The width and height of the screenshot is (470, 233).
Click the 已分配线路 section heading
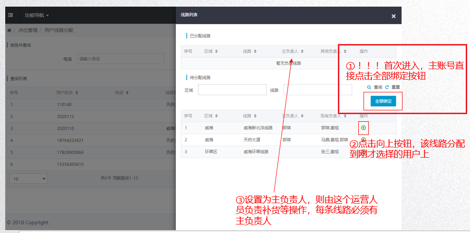pyautogui.click(x=200, y=36)
